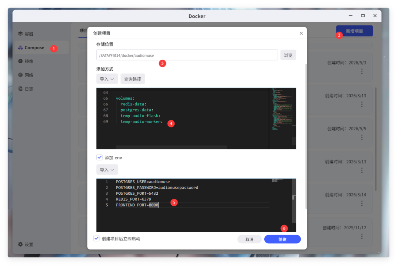The height and width of the screenshot is (265, 397).
Task: Open more options for project created 2025/11/12
Action: [x=362, y=236]
